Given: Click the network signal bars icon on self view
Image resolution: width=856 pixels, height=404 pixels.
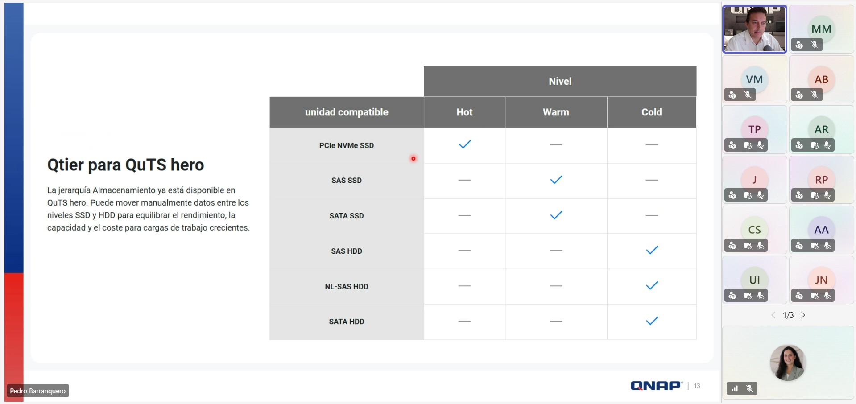Looking at the screenshot, I should coord(735,389).
